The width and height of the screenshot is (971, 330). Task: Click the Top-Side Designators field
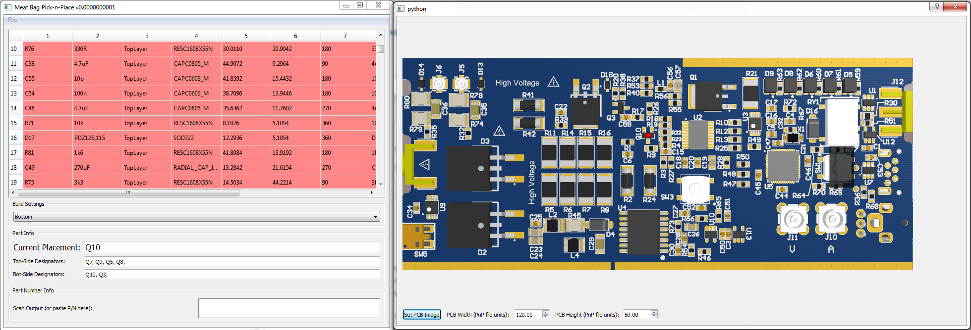(x=232, y=261)
